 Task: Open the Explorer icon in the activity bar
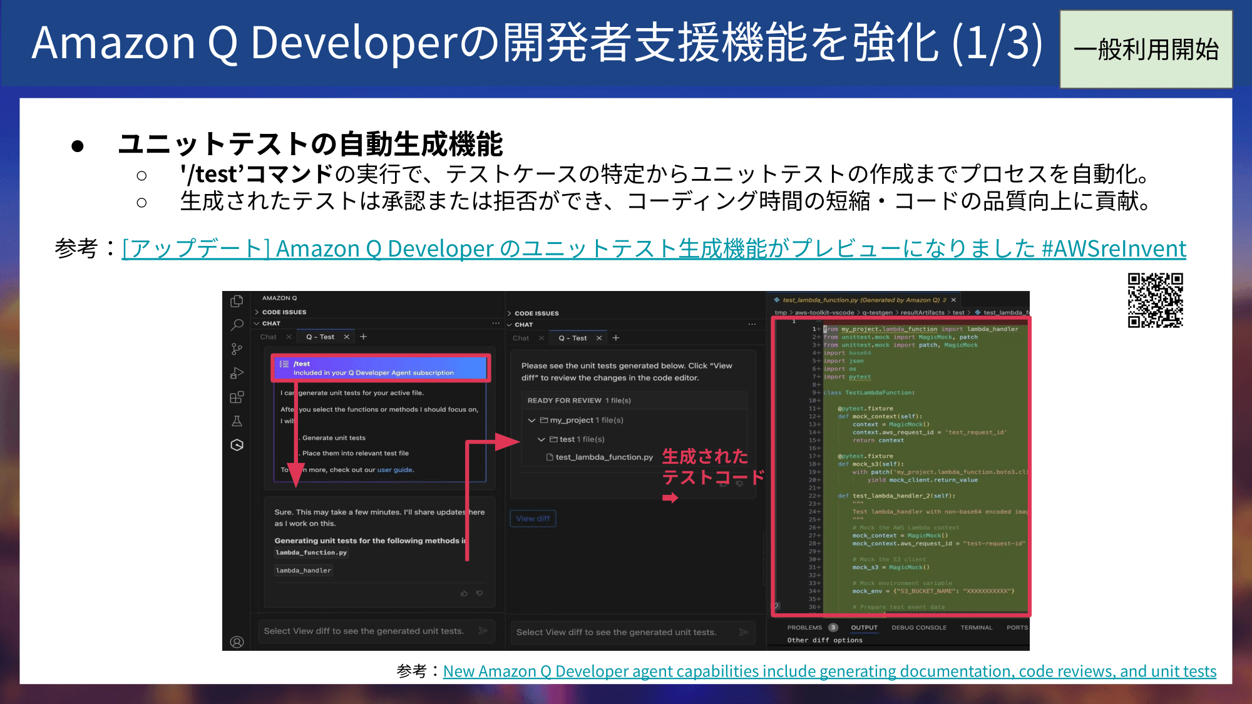[237, 302]
